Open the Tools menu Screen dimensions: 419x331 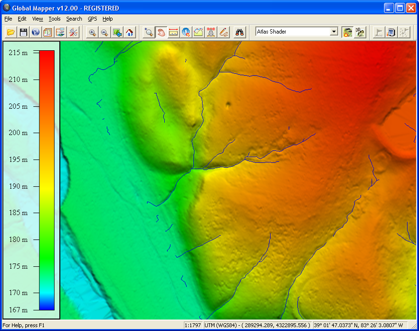(54, 19)
